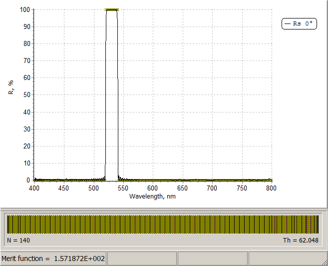The image size is (328, 266).
Task: Click the 0 tick on reflectance axis
Action: (28, 180)
